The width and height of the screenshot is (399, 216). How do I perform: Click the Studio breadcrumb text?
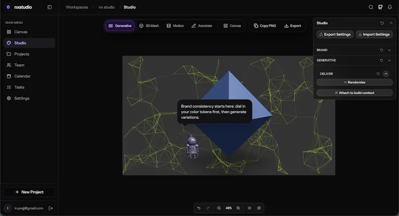pos(130,7)
